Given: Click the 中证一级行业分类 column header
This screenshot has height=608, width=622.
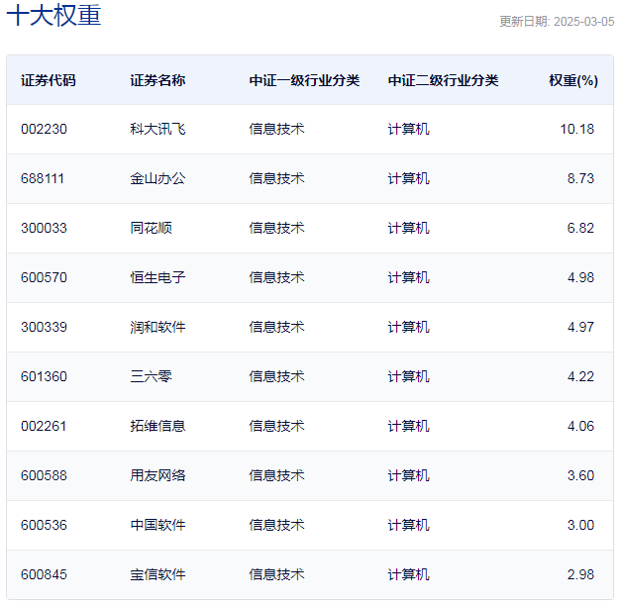Looking at the screenshot, I should click(x=304, y=80).
